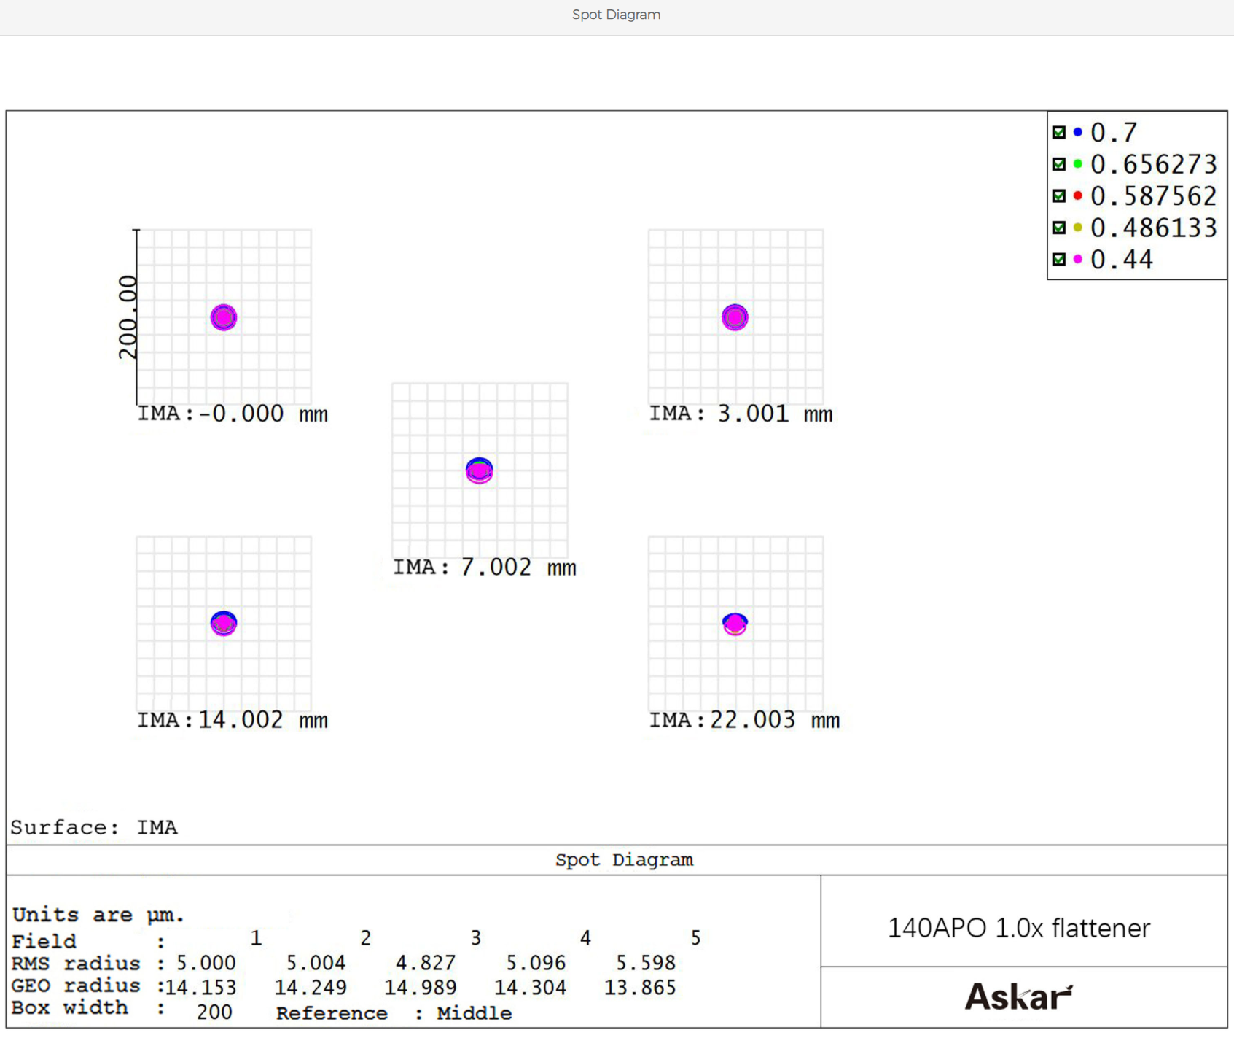Select the spot at IMA 14.002 mm
This screenshot has width=1234, height=1038.
point(224,624)
